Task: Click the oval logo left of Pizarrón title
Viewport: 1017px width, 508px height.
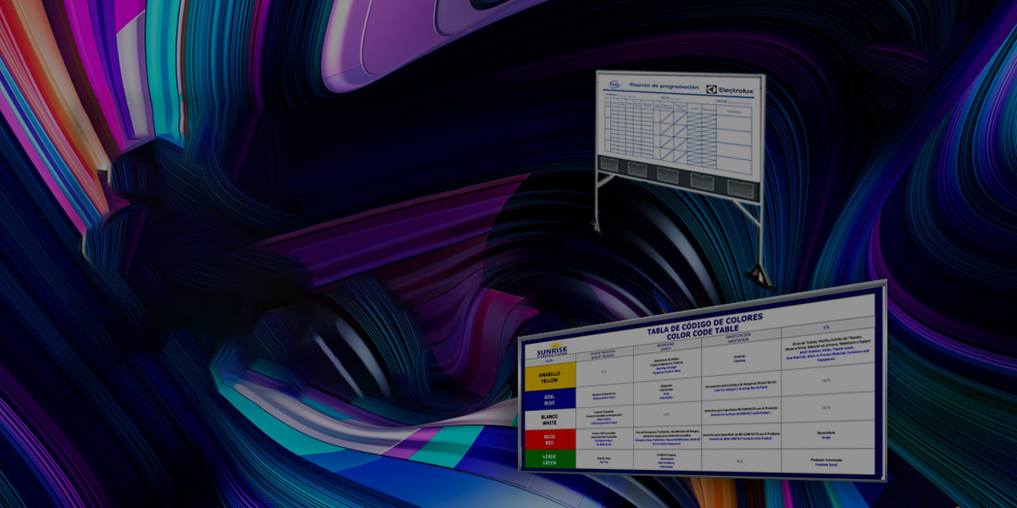Action: pos(614,84)
